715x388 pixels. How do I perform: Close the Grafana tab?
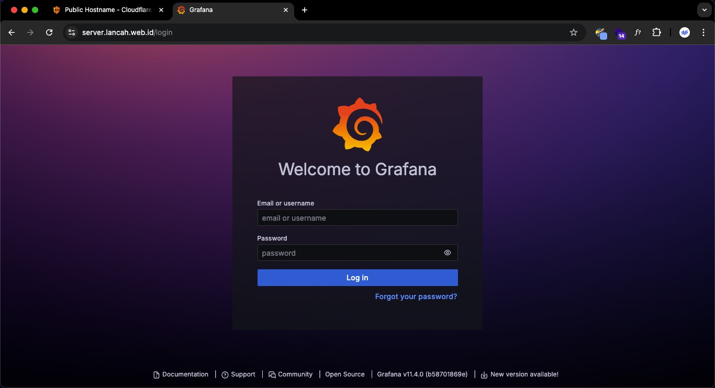[286, 10]
